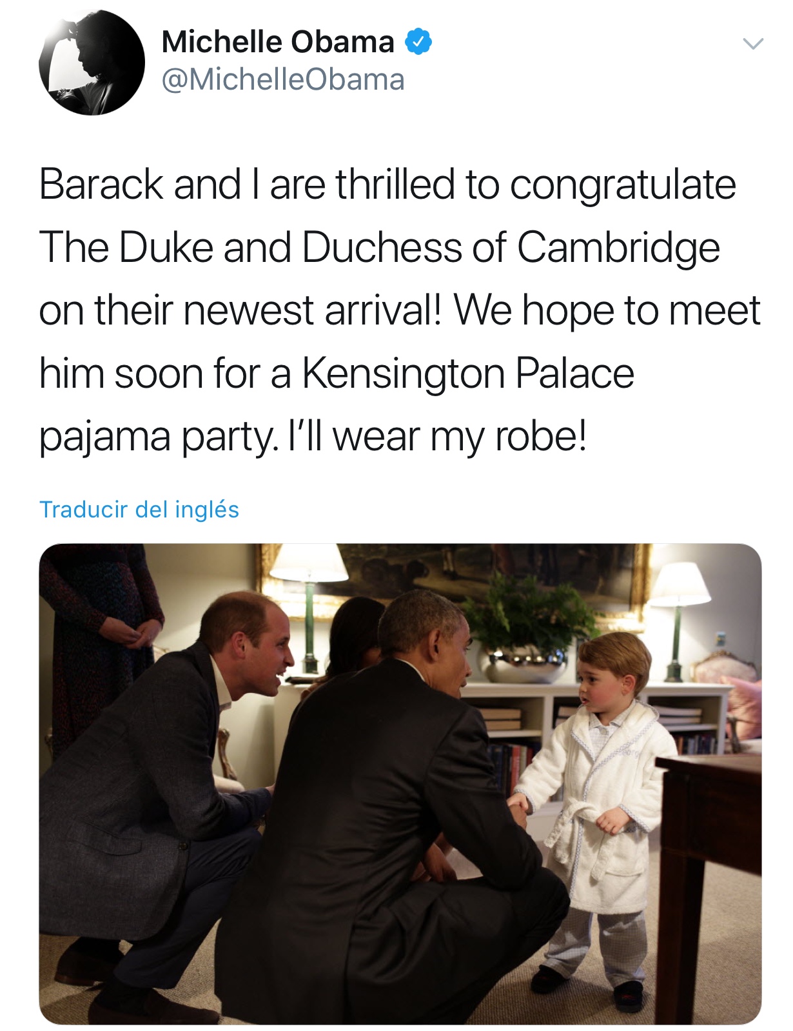Click the 'pajama party. I'll wear my robe!' line
The height and width of the screenshot is (1031, 793).
(313, 437)
